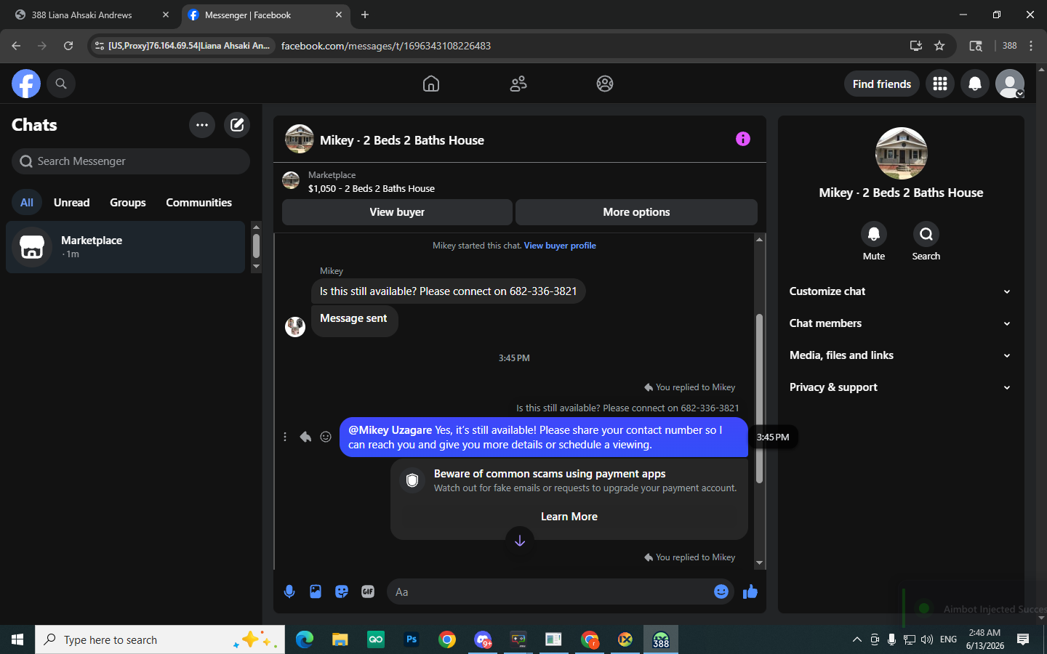Open the Facebook search icon
Viewport: 1047px width, 654px height.
pos(61,84)
